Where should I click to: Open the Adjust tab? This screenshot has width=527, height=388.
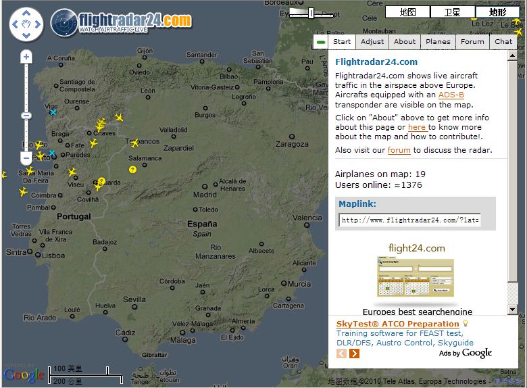[372, 42]
